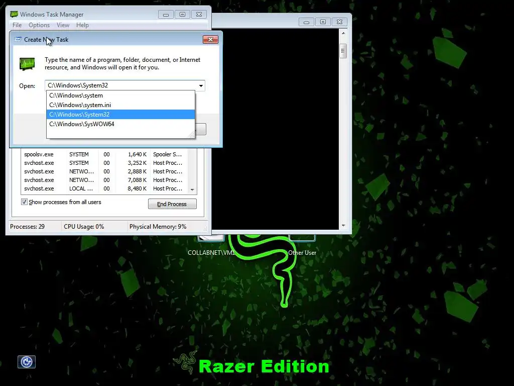Open the Help menu in Task Manager
Image resolution: width=514 pixels, height=386 pixels.
[82, 25]
